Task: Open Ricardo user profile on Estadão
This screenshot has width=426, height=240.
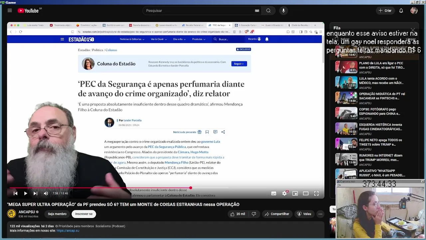Action: click(x=254, y=39)
